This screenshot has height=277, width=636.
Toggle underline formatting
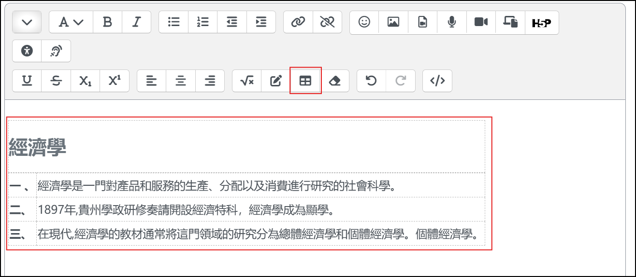coord(27,81)
